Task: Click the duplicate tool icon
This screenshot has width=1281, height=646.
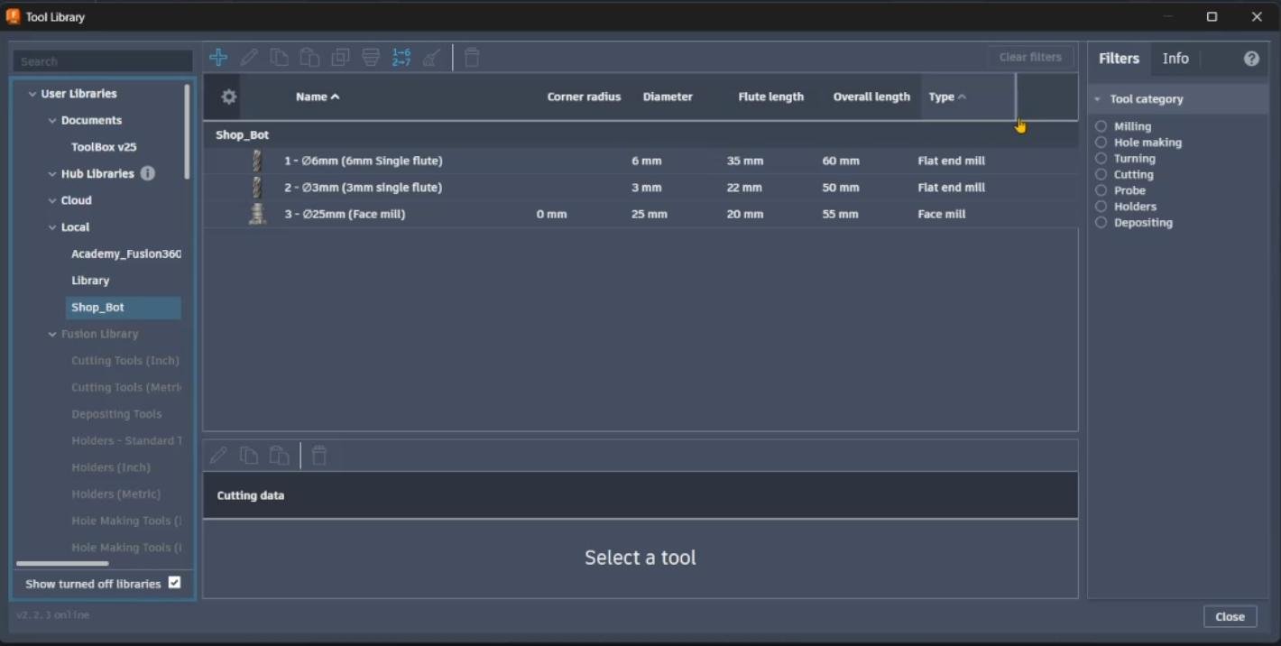Action: point(340,58)
